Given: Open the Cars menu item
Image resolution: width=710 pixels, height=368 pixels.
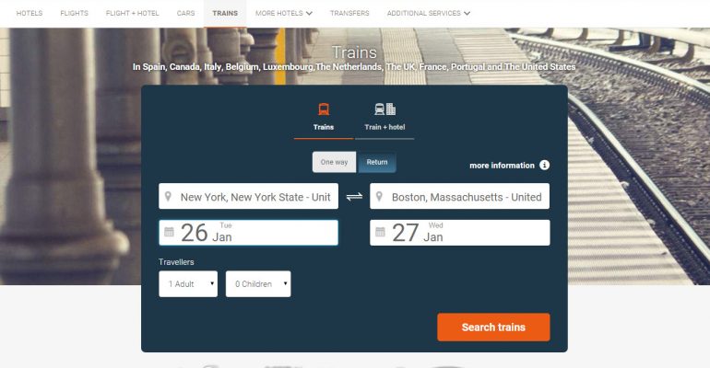Looking at the screenshot, I should tap(185, 13).
